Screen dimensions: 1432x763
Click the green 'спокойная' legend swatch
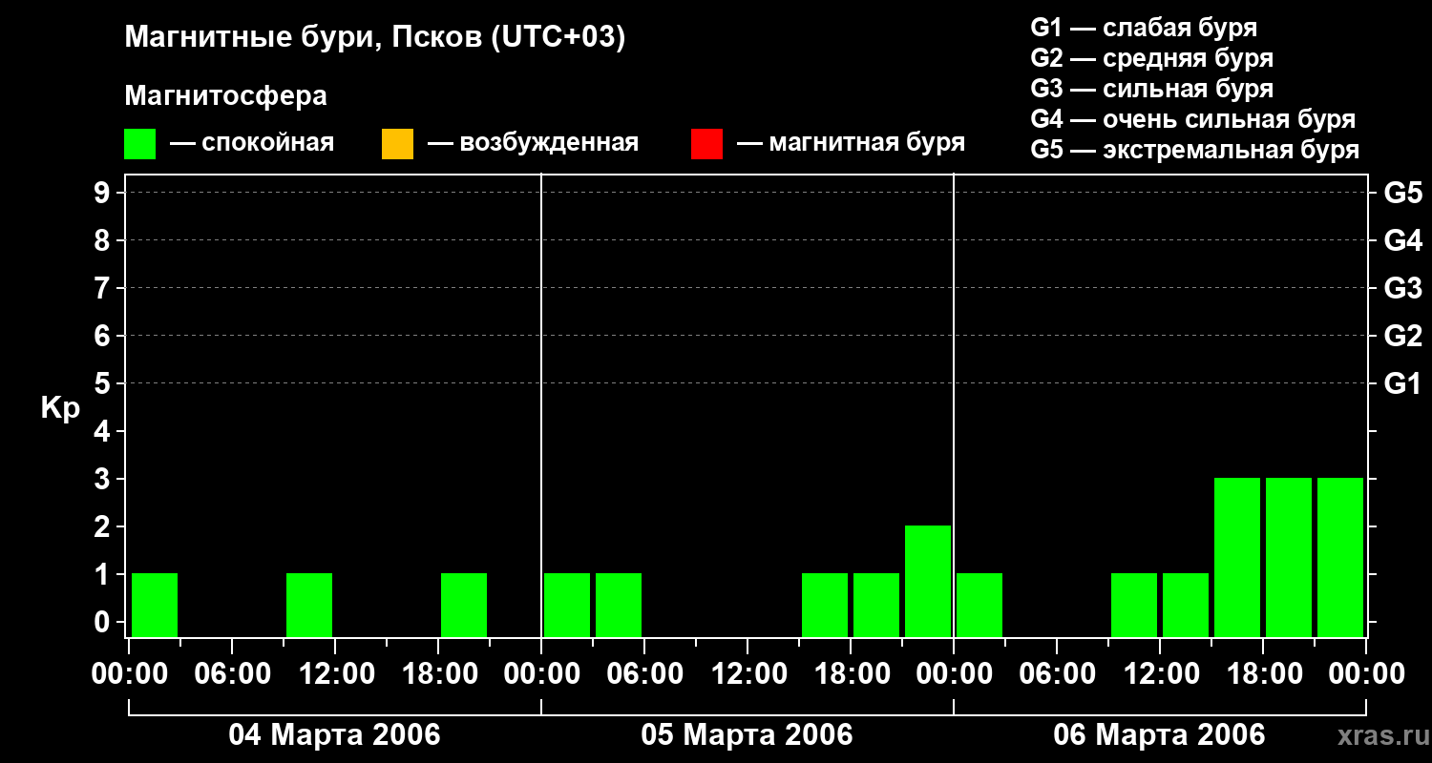140,144
